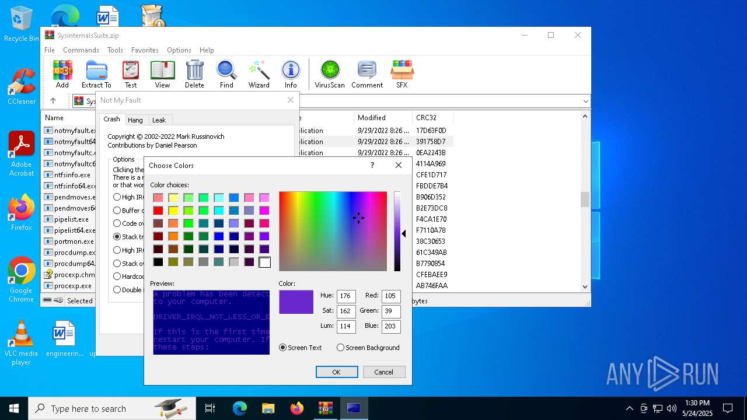The width and height of the screenshot is (747, 420).
Task: Select Screen Background radio button
Action: 340,348
